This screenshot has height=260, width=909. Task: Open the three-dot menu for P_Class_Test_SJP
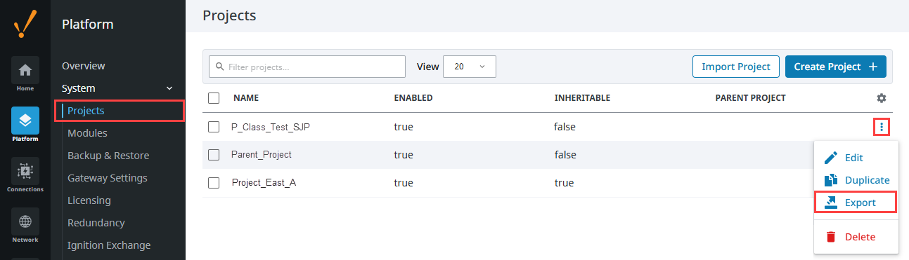pos(882,127)
